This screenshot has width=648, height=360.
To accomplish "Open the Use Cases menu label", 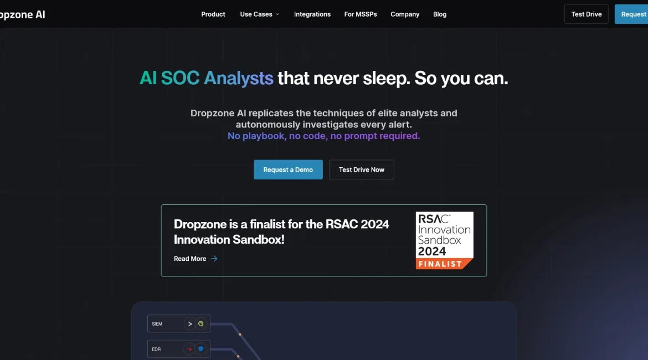I will coord(256,14).
